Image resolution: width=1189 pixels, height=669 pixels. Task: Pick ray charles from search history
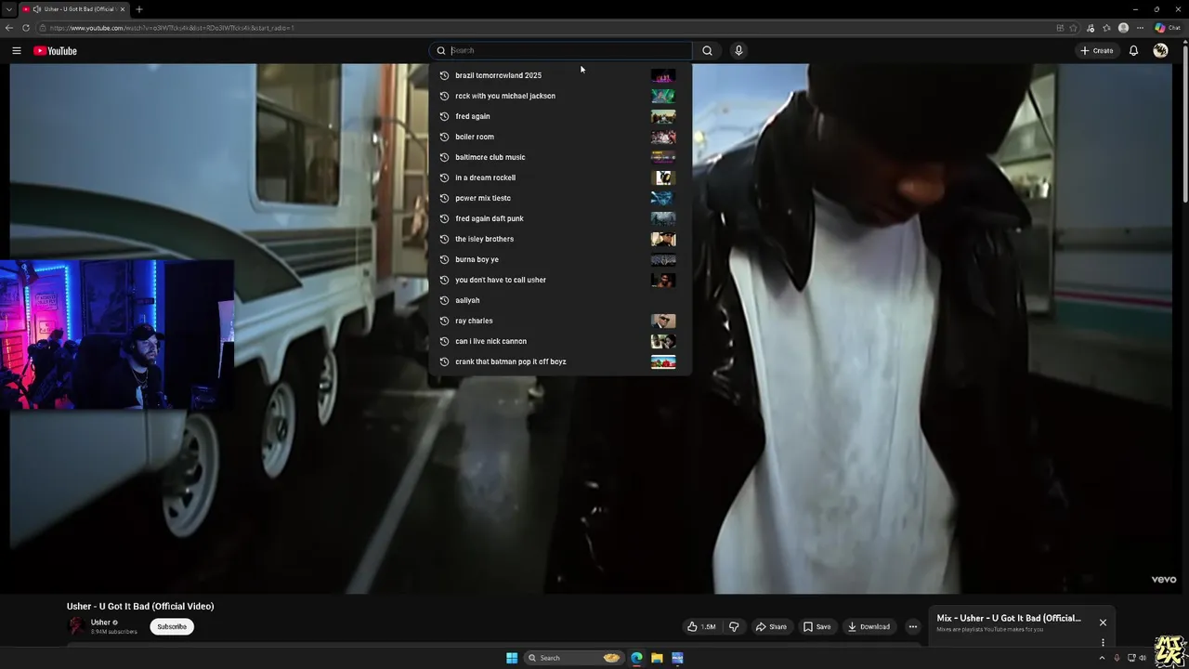point(560,321)
